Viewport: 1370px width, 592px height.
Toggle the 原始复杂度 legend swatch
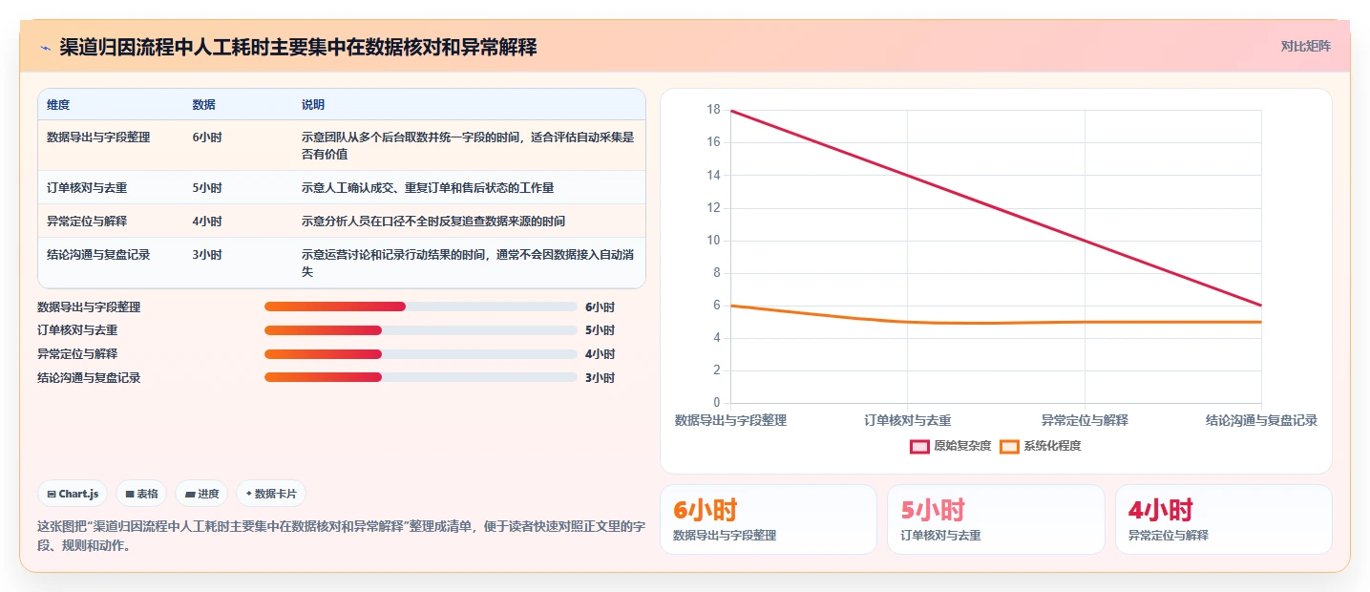point(920,447)
